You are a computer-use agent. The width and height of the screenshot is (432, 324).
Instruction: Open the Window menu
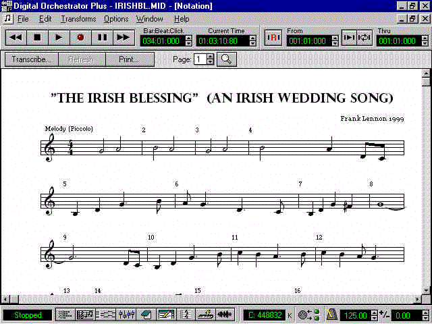(x=150, y=19)
